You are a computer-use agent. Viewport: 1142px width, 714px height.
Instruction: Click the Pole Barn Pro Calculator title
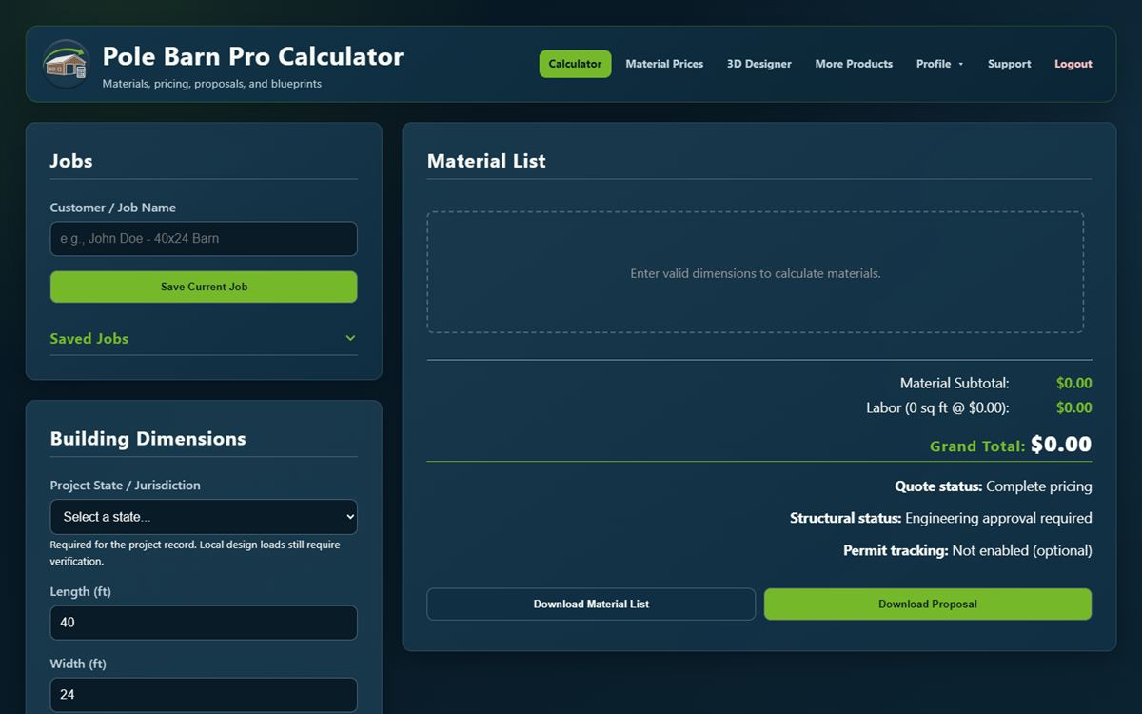(x=253, y=56)
